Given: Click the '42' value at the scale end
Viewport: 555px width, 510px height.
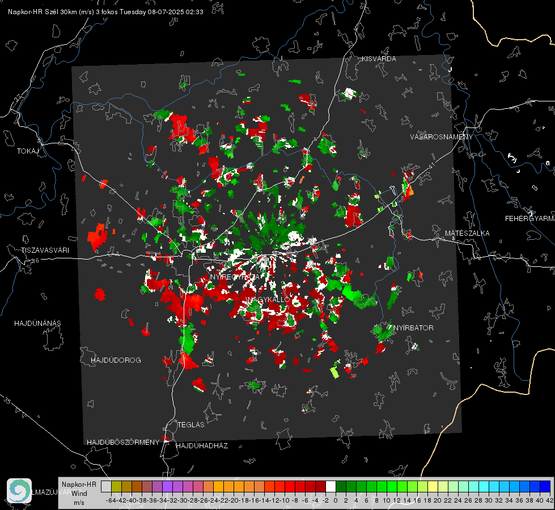Looking at the screenshot, I should (549, 500).
